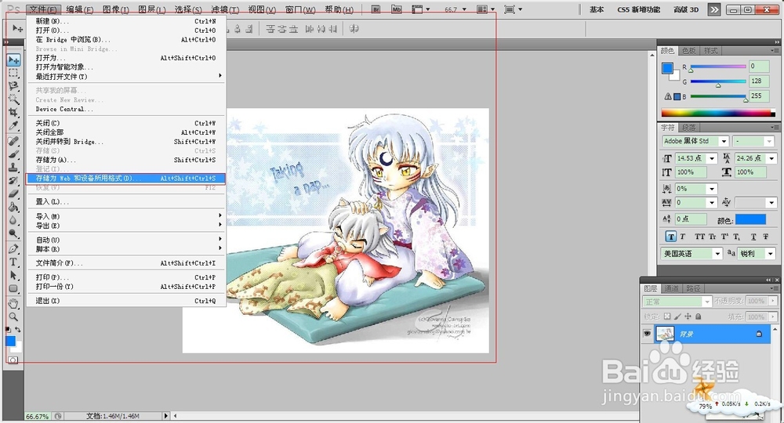784x423 pixels.
Task: Toggle faux italic text style
Action: (x=683, y=237)
